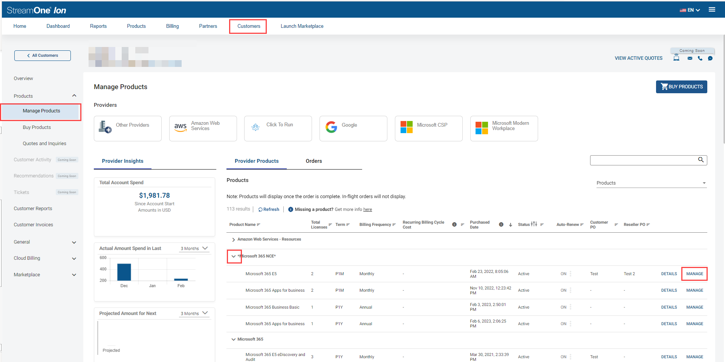Collapse the Microsoft 365 NCE group
The width and height of the screenshot is (725, 362).
[x=234, y=256]
